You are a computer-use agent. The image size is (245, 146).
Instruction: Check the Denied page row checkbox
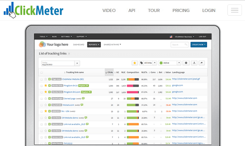[42, 99]
